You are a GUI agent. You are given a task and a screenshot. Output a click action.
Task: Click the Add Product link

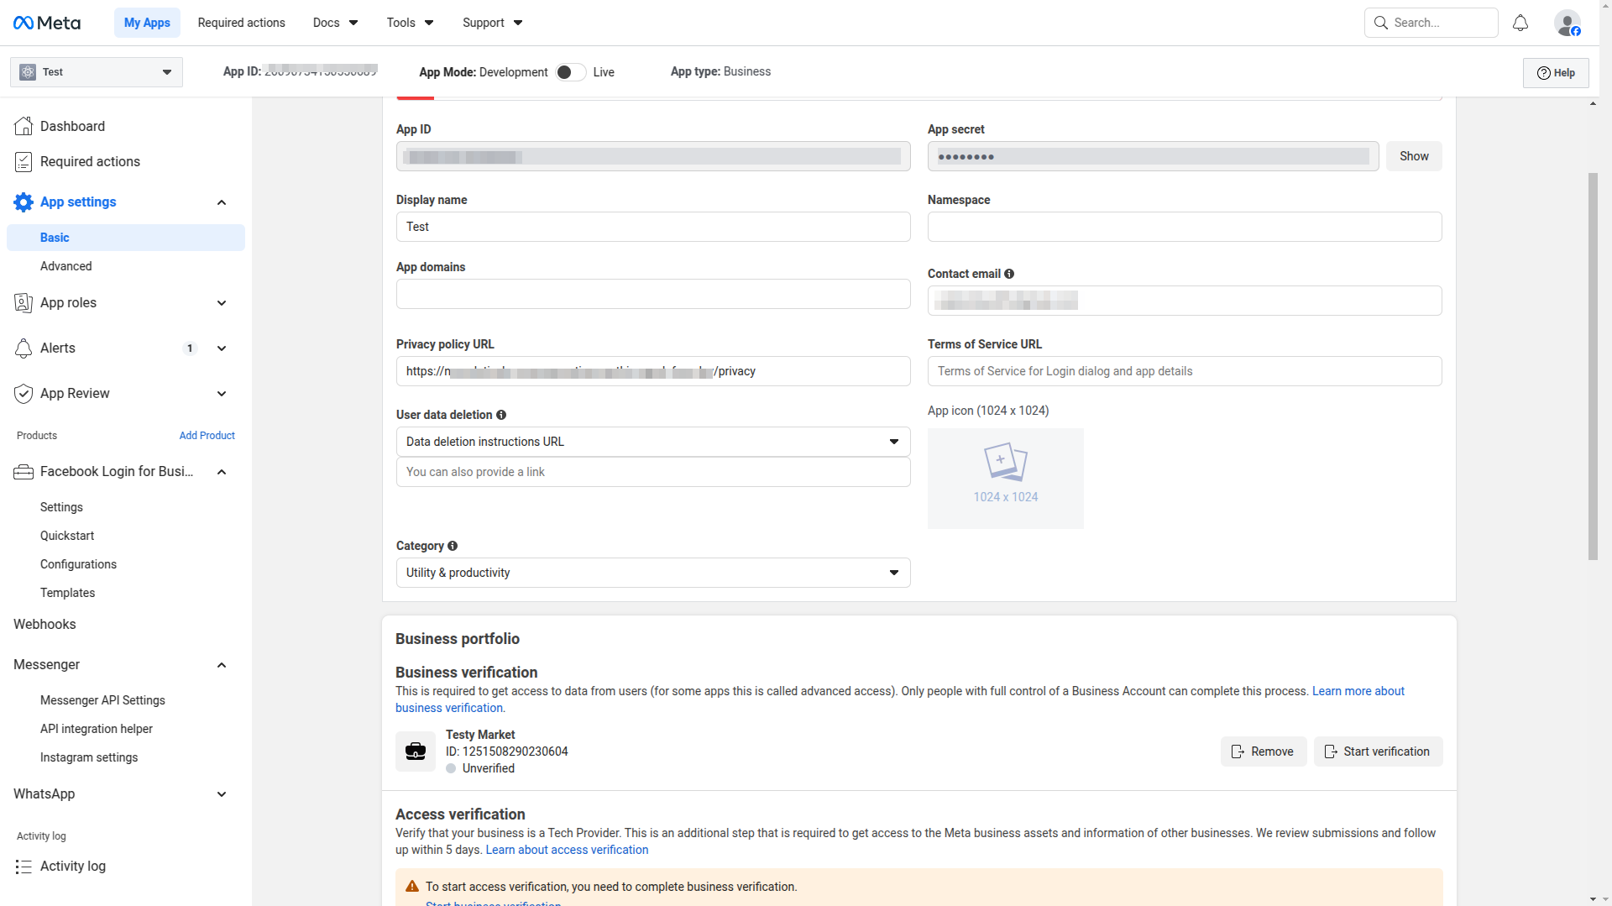[x=207, y=436]
